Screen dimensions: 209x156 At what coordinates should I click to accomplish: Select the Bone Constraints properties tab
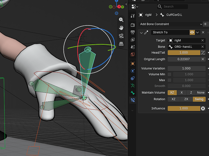[x=133, y=100]
